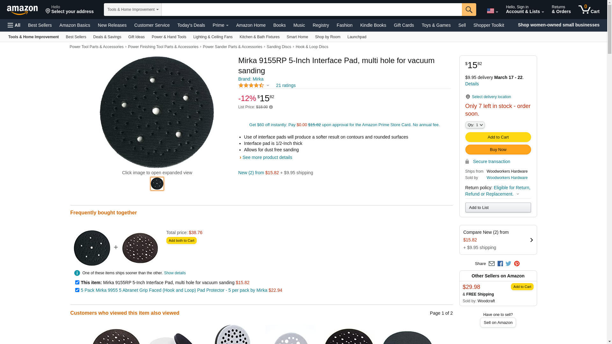Screen dimensions: 612x344
Task: Expand the star rating breakdown chevron
Action: [268, 85]
